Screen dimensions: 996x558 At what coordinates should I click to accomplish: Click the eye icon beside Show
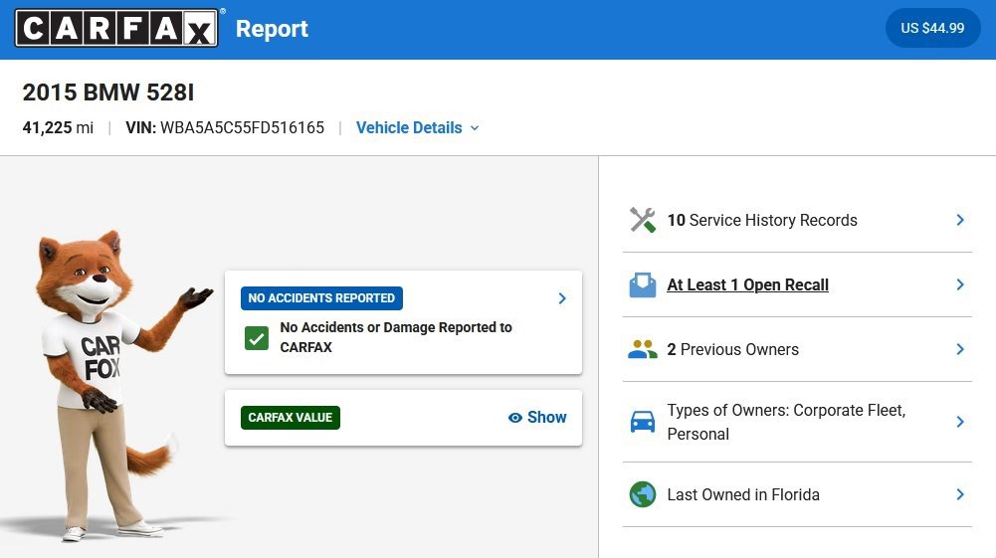(x=515, y=418)
